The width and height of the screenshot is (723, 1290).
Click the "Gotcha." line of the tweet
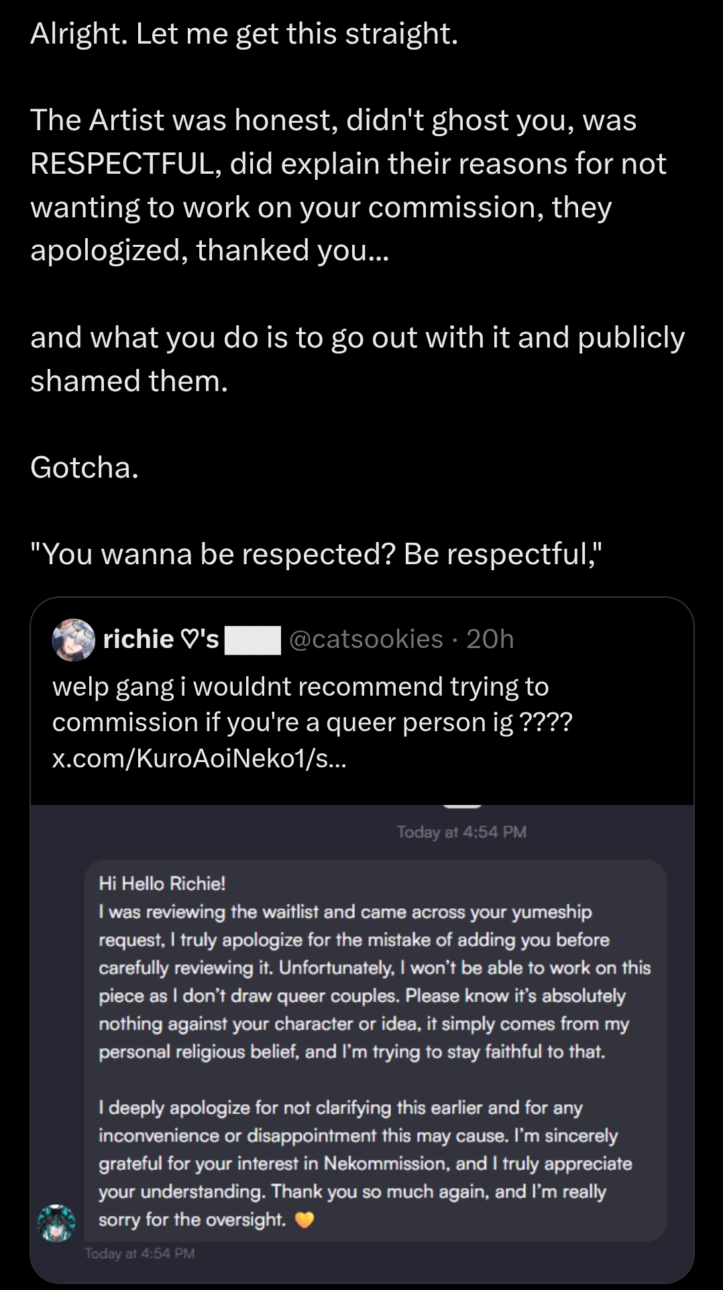point(85,468)
